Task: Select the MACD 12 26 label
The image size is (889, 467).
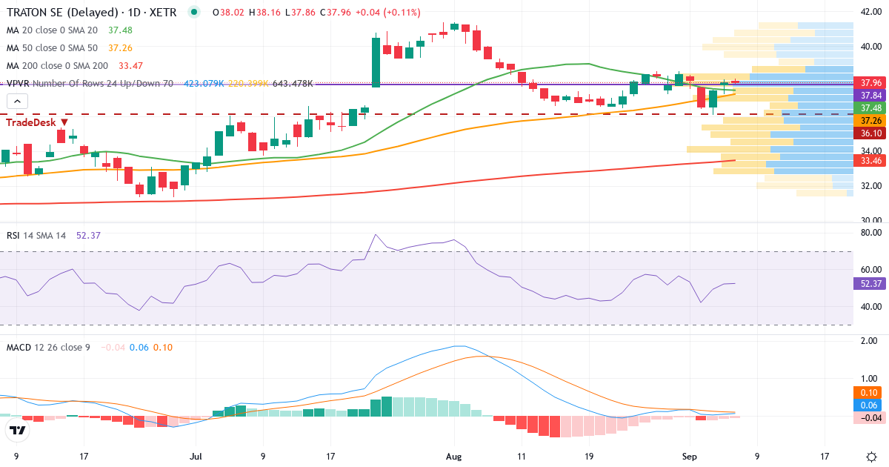Action: (x=48, y=347)
